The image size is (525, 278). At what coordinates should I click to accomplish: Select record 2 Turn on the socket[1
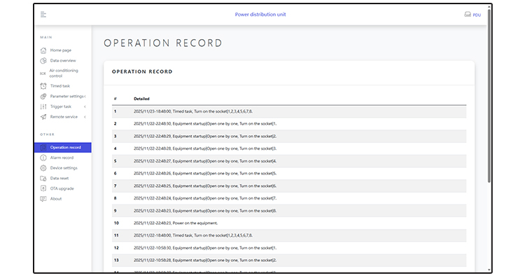click(289, 124)
